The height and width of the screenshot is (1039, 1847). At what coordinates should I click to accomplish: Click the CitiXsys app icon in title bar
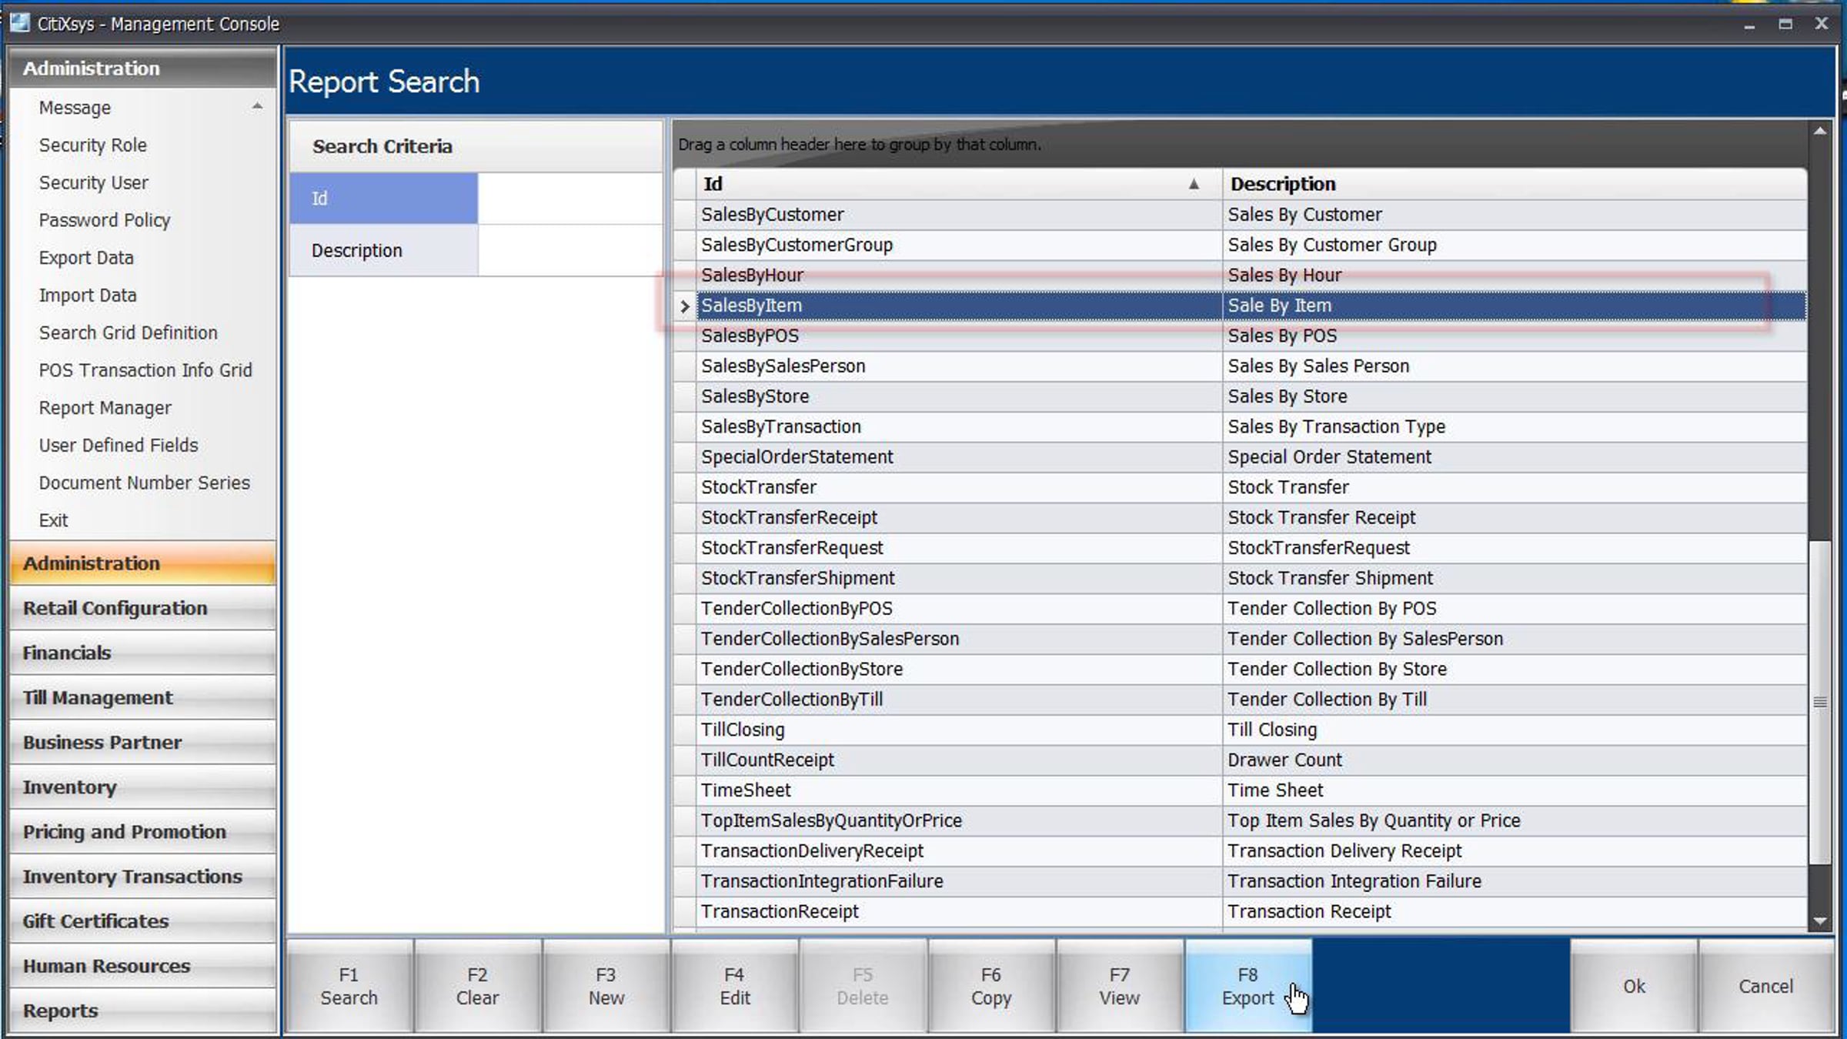click(20, 23)
